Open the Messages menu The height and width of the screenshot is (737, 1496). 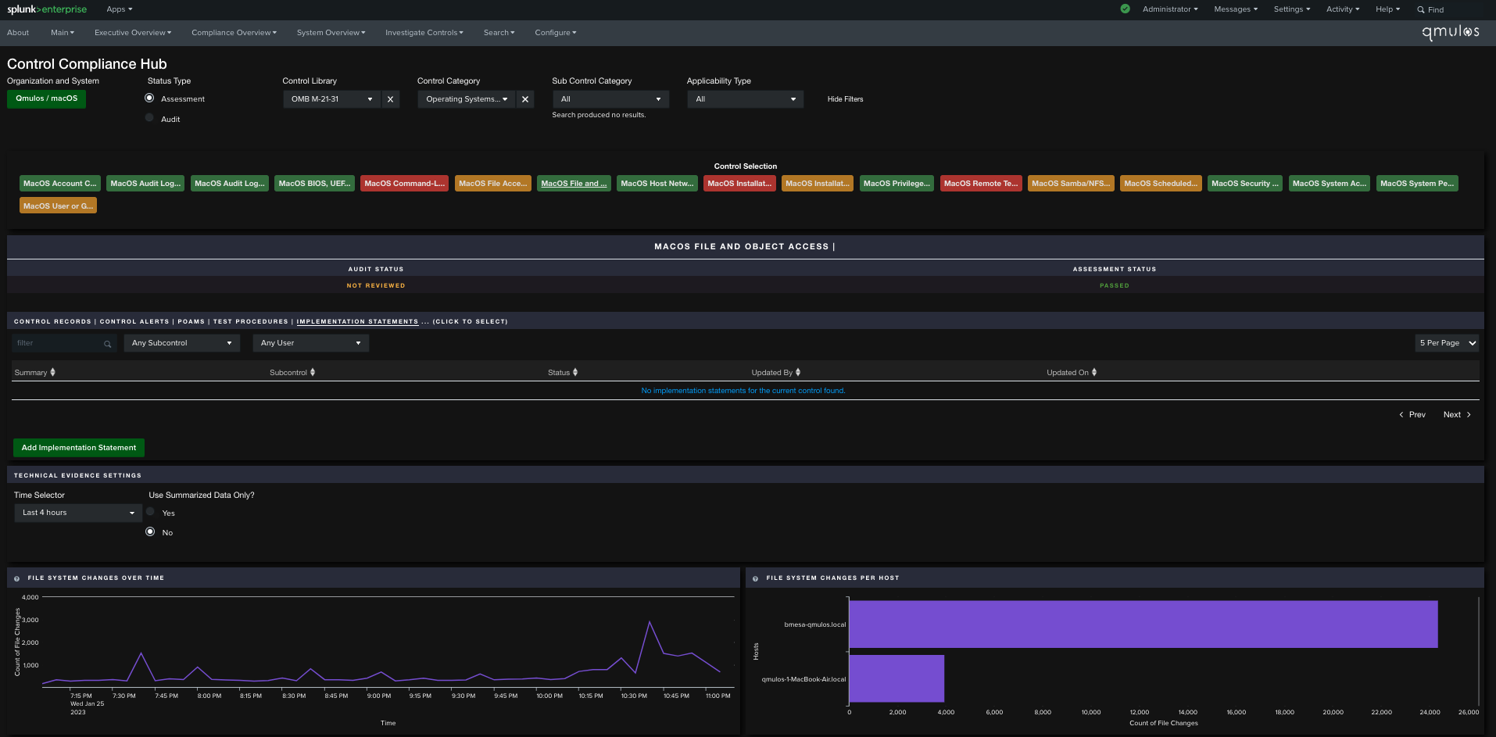coord(1236,9)
